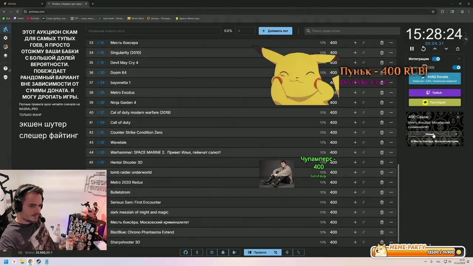Click the Добавить лот button

coord(275,31)
